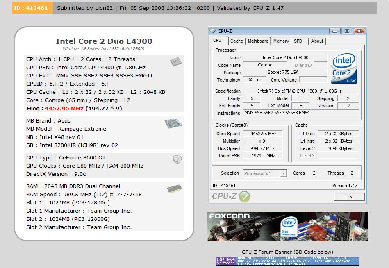Screen dimensions: 389x268
Task: Click the L1 Inst. 2 x 32 KBytes field
Action: coord(339,141)
